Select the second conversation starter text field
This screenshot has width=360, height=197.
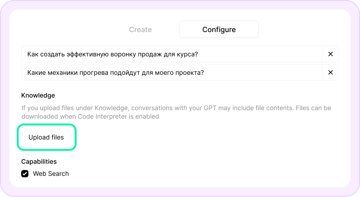point(158,72)
